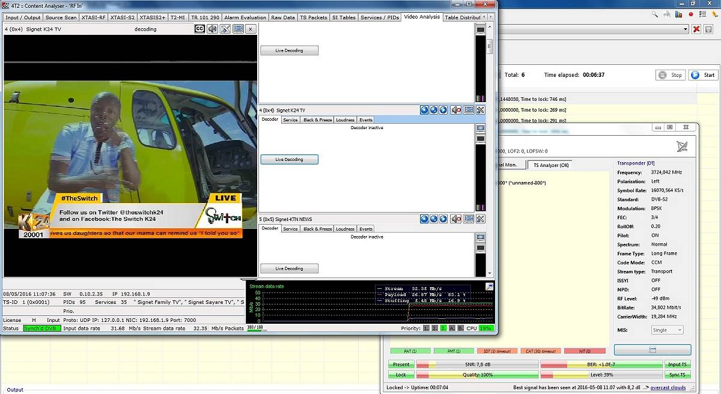Zoom the stream data rate graph
Viewport: 721px width, 394px height.
click(x=490, y=286)
